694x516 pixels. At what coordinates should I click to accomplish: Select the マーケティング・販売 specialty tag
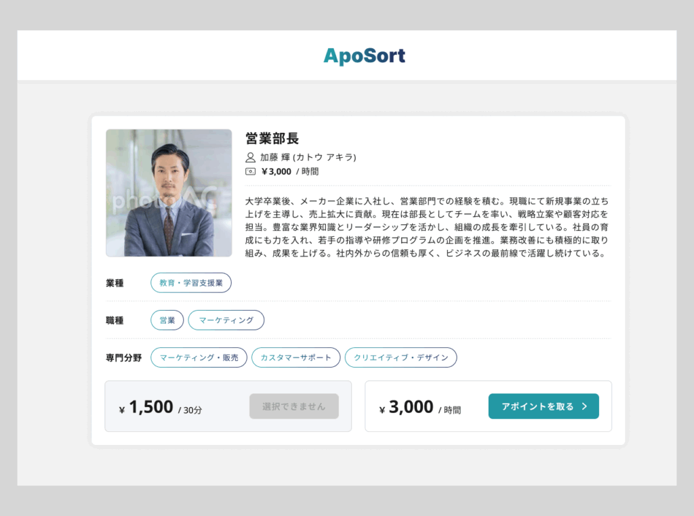199,358
